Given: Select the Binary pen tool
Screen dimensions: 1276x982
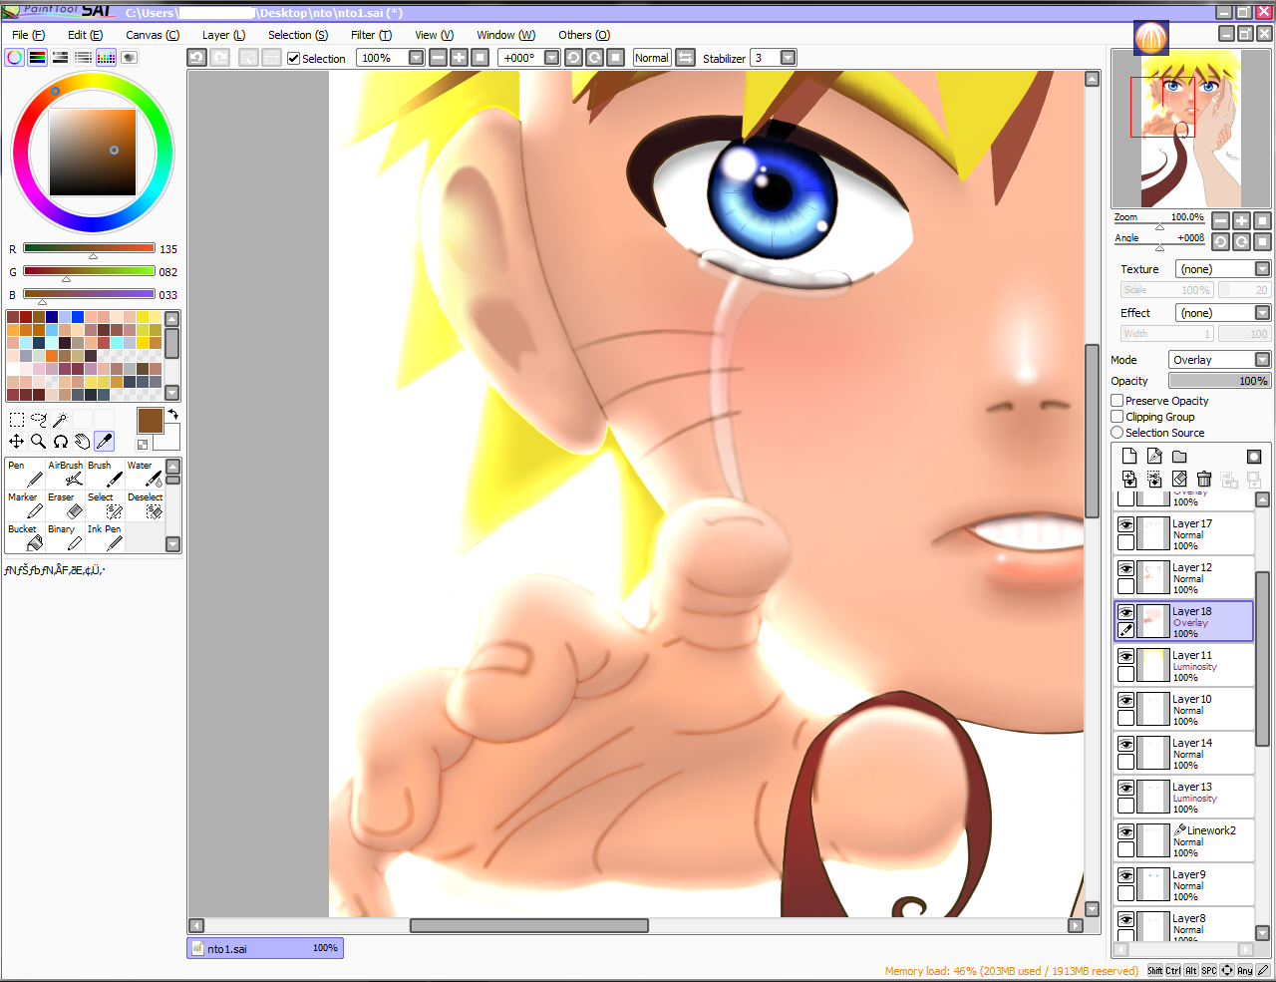Looking at the screenshot, I should coord(65,537).
